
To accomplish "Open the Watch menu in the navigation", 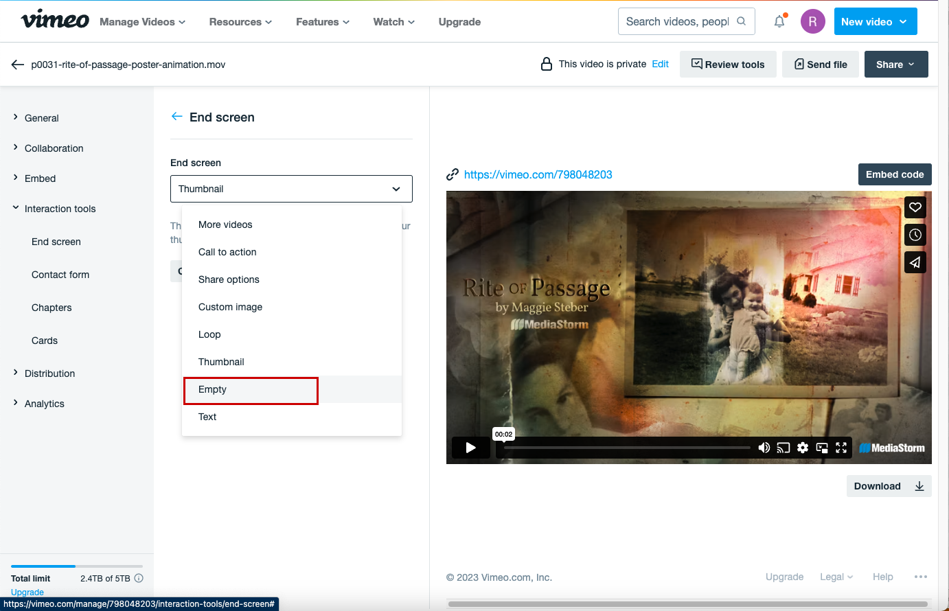I will [393, 21].
